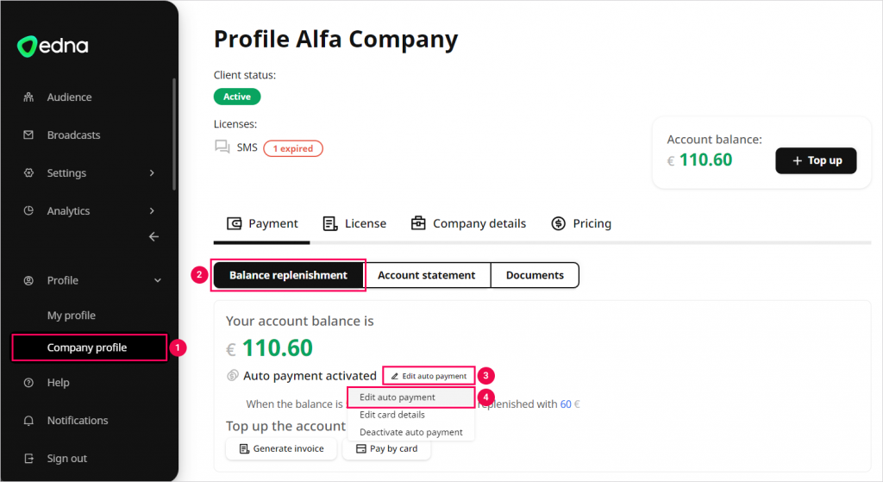Expand the Settings submenu chevron
Screen dimensions: 883x482
click(x=152, y=173)
